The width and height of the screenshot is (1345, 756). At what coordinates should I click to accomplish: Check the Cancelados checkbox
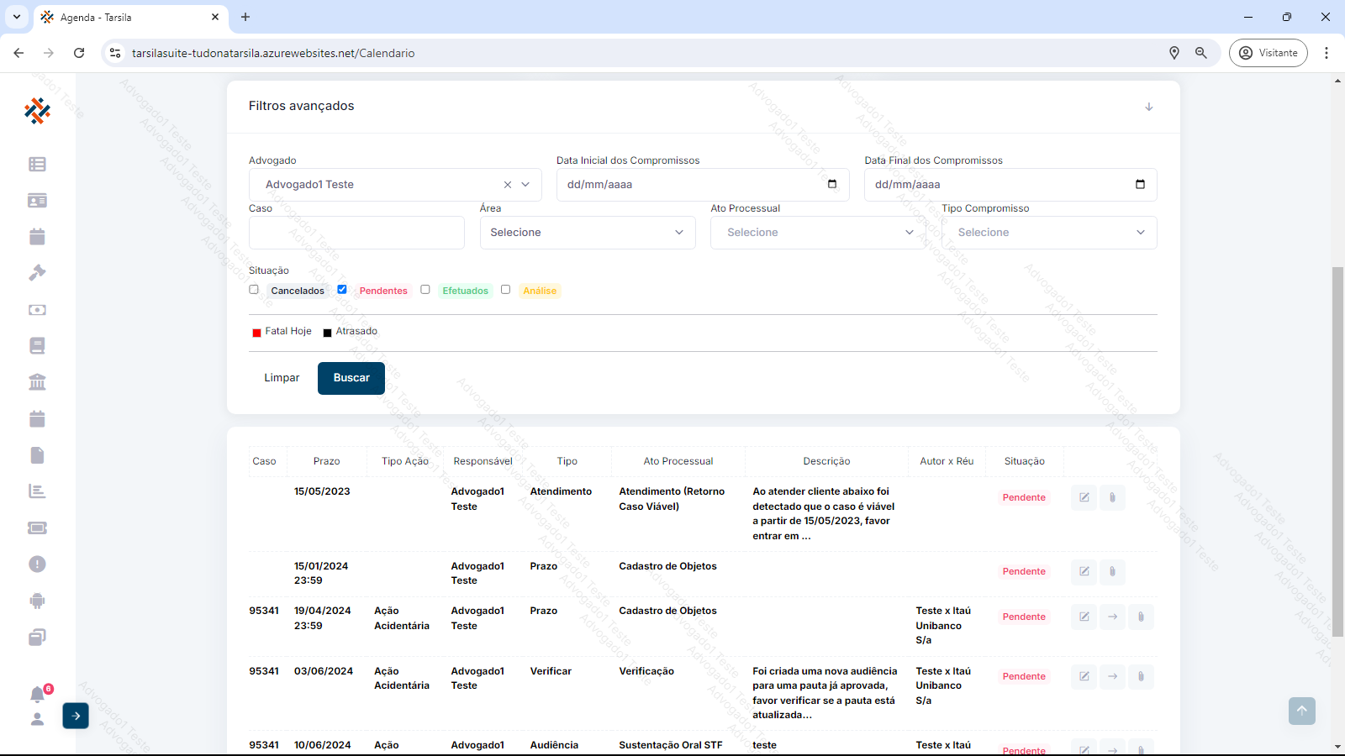pos(254,290)
